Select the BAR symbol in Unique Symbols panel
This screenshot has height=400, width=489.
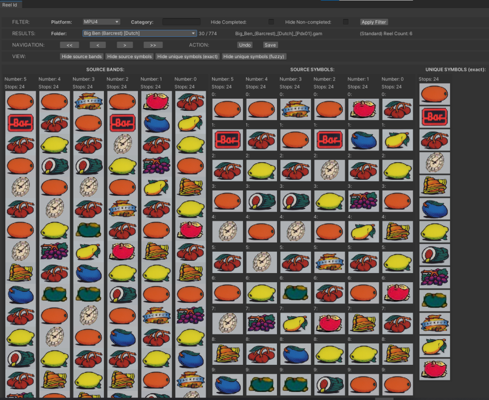click(x=434, y=117)
